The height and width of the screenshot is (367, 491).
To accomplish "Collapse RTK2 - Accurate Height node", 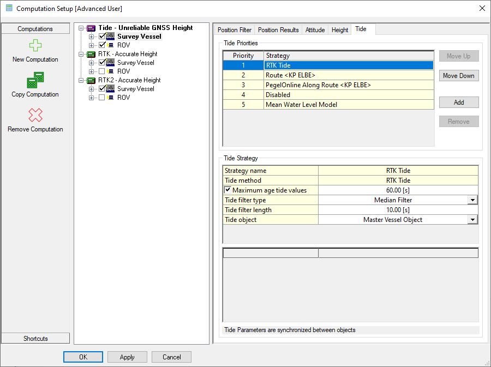I will tap(81, 81).
